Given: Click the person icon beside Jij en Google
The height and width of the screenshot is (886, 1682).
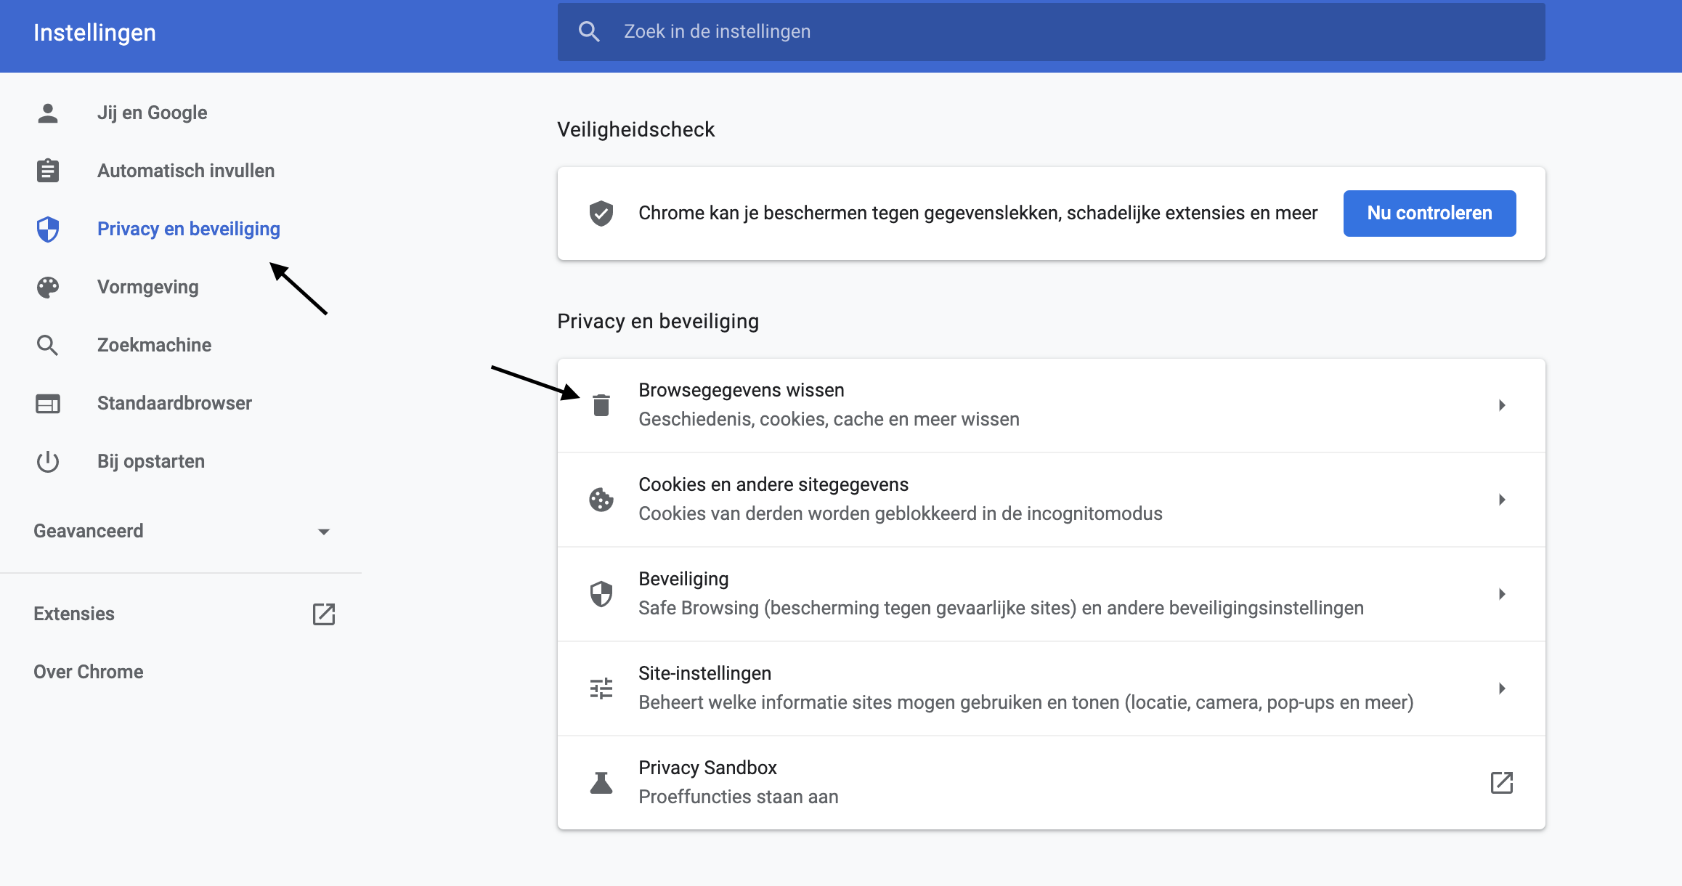Looking at the screenshot, I should click(48, 113).
